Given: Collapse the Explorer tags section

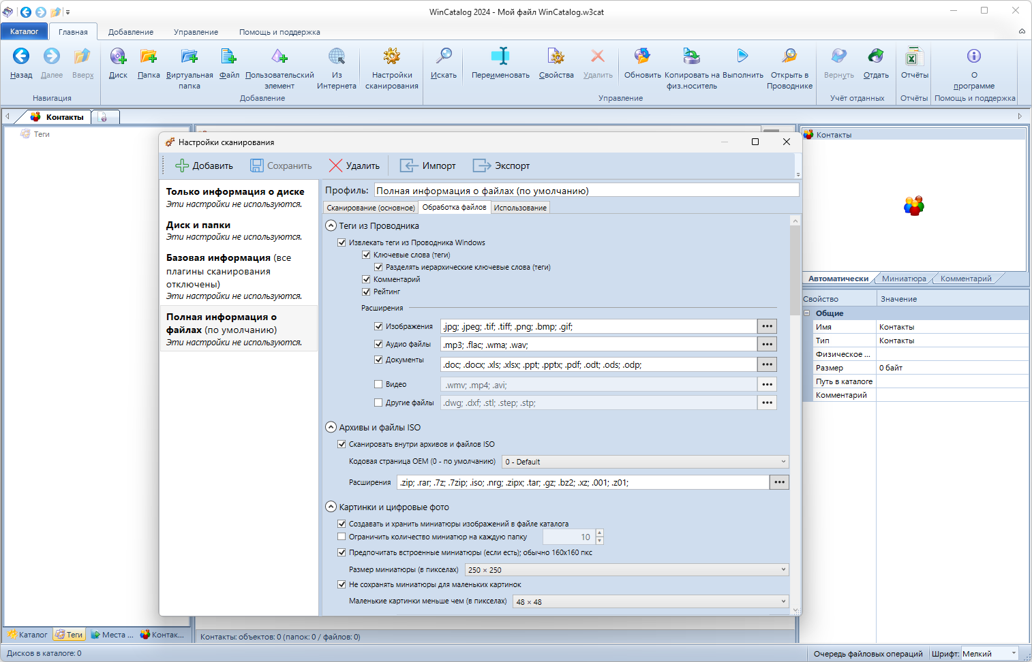Looking at the screenshot, I should (x=331, y=225).
